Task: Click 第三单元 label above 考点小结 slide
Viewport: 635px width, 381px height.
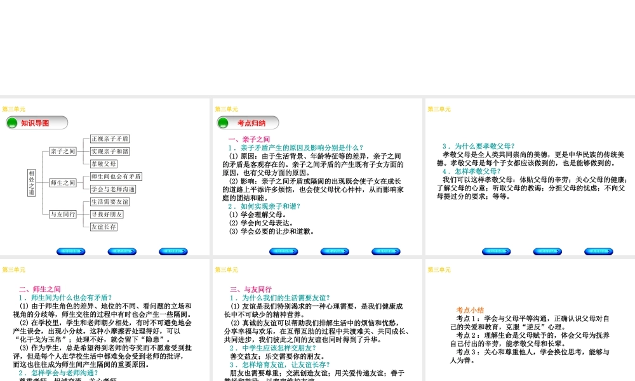Action: click(x=439, y=270)
